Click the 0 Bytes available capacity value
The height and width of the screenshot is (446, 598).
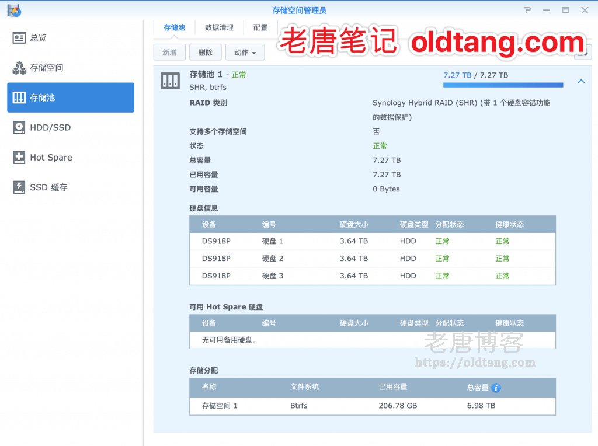(x=386, y=189)
